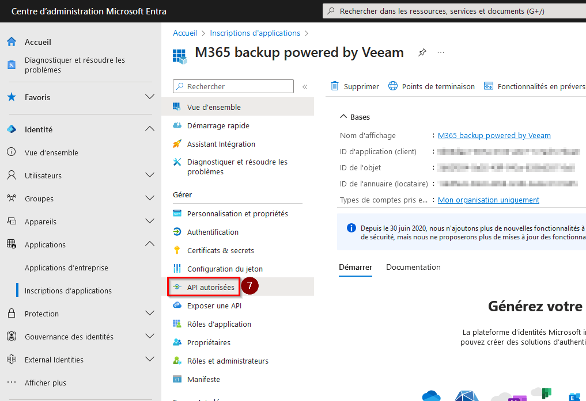Open Applications d'entreprise in sidebar
The width and height of the screenshot is (586, 401).
pyautogui.click(x=66, y=268)
